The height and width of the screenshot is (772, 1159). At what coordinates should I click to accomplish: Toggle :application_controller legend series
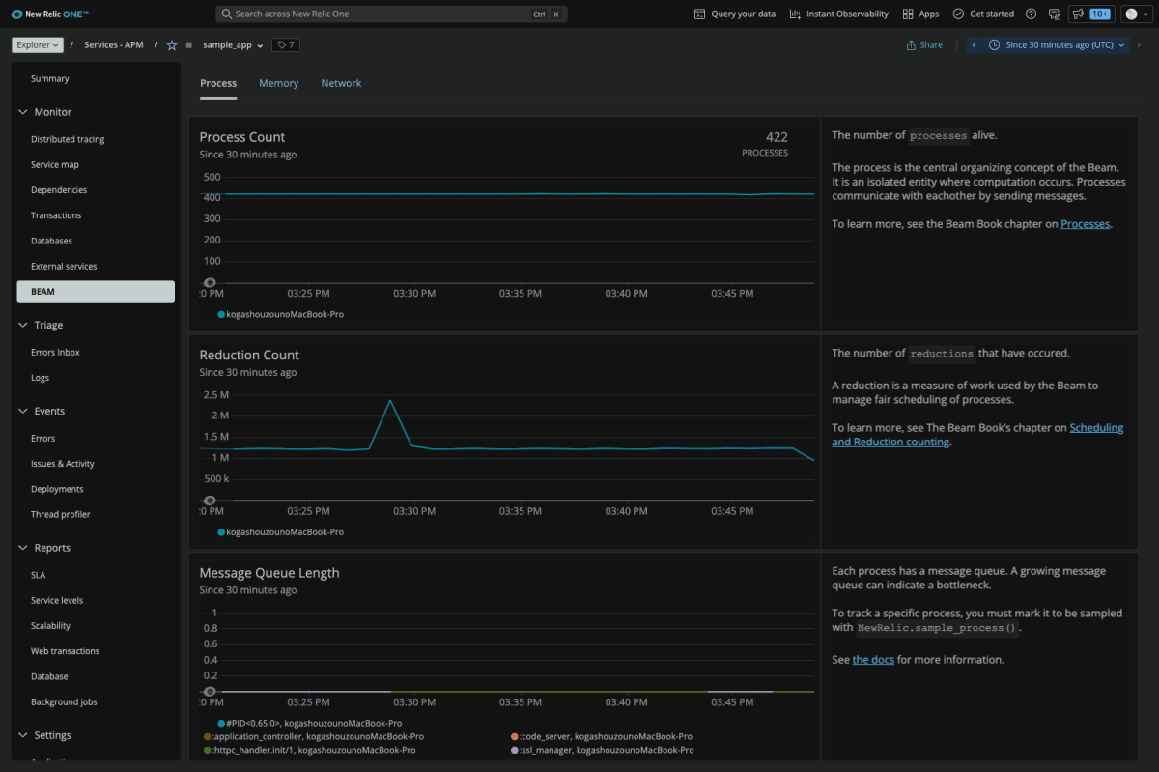[314, 736]
